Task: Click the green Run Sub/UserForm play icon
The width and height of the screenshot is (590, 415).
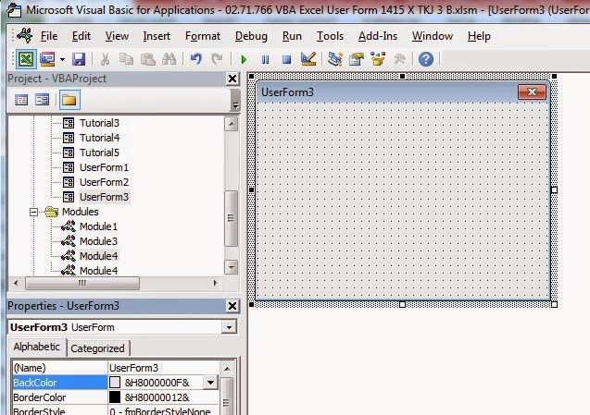Action: point(244,59)
